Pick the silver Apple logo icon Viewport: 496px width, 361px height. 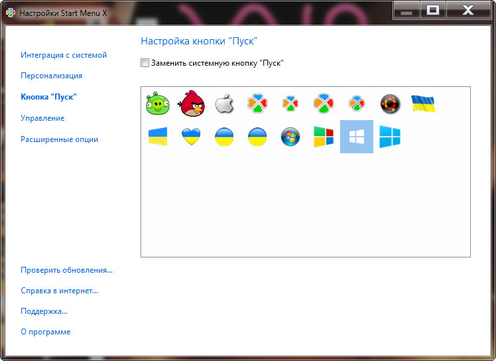[x=224, y=104]
